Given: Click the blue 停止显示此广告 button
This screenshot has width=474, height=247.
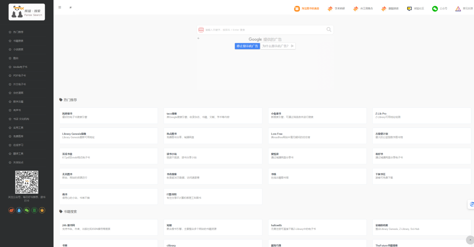Looking at the screenshot, I should pos(247,46).
